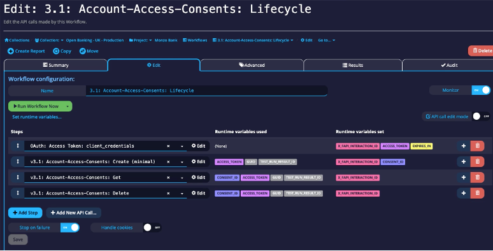
Task: Clear the OAuth Access Token step selection
Action: pos(168,146)
